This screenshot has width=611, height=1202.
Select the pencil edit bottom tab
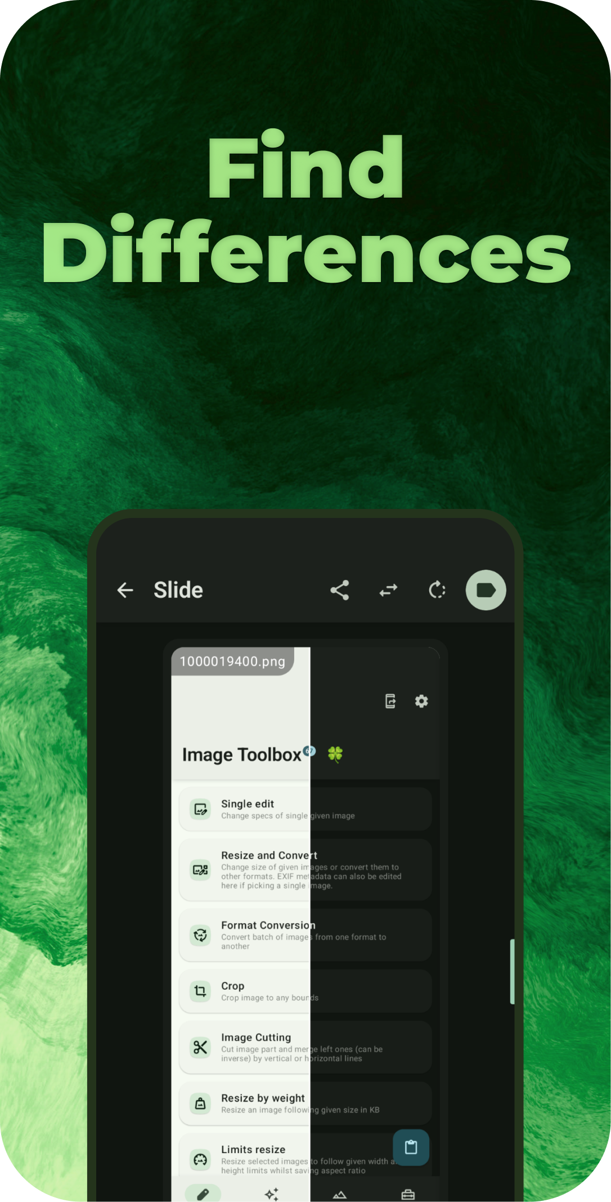(203, 1194)
